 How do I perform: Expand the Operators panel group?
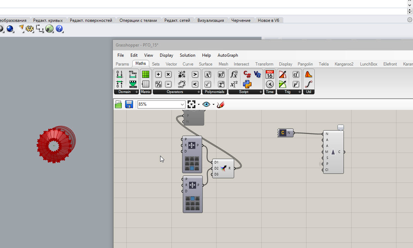coord(199,92)
